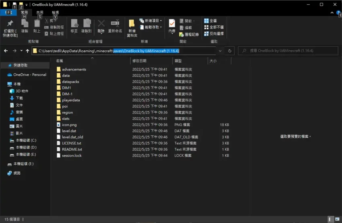Click the search OneBlock box

pyautogui.click(x=288, y=51)
